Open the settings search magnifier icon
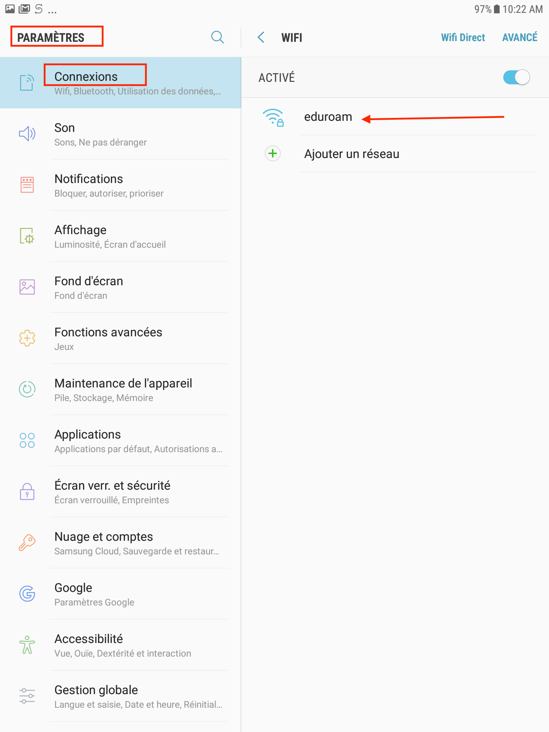 217,37
